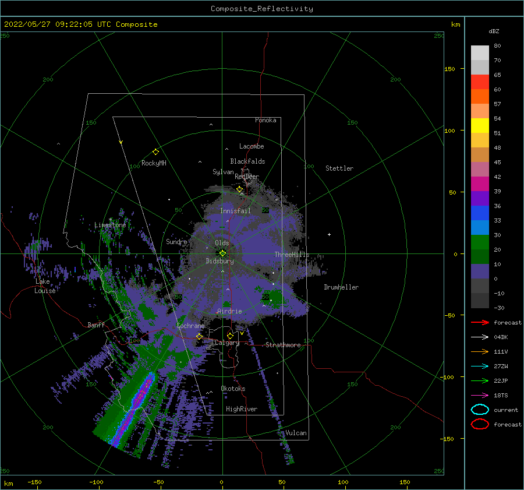Click the 18TS legend label
Viewport: 524px width, 490px height.
(x=501, y=396)
